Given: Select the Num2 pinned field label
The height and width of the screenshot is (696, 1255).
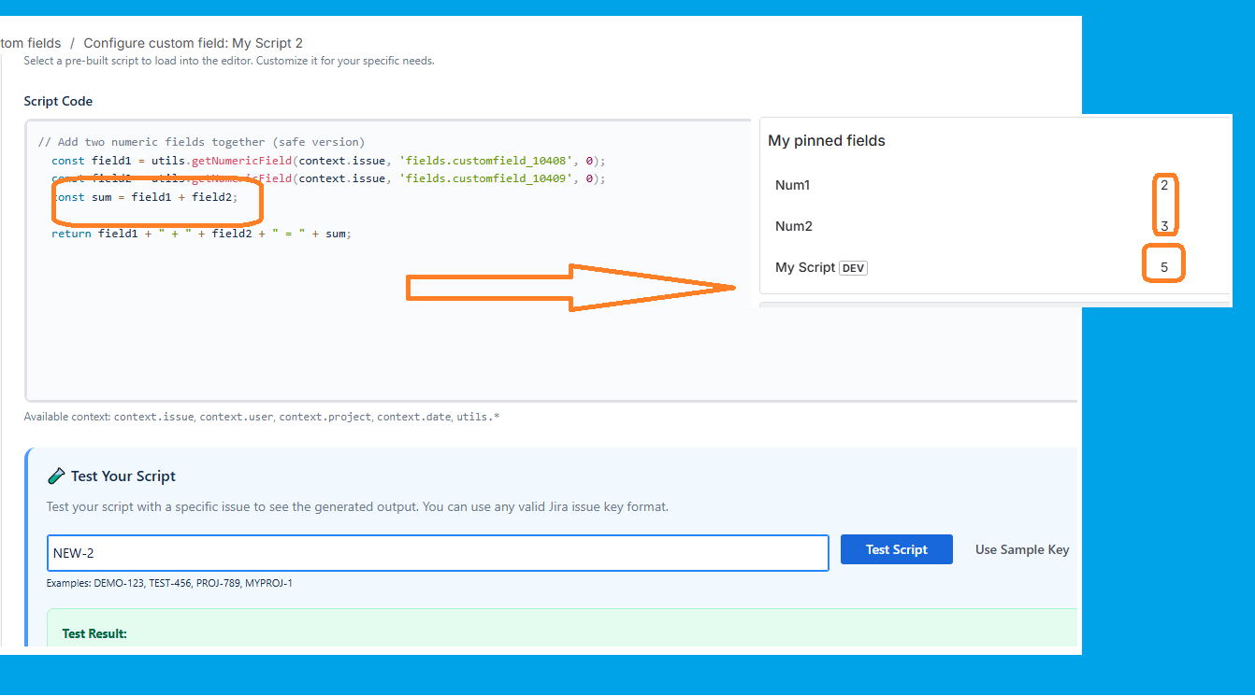Looking at the screenshot, I should (x=793, y=226).
